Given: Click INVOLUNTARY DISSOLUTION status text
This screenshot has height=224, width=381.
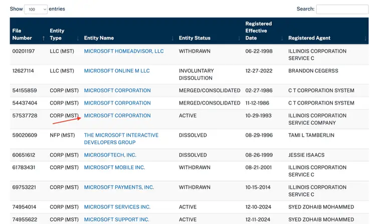Looking at the screenshot, I should click(x=197, y=74).
